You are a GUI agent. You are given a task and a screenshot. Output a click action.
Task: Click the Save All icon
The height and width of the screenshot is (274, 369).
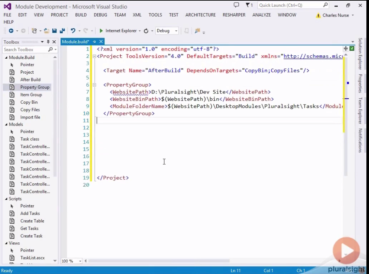(x=62, y=31)
